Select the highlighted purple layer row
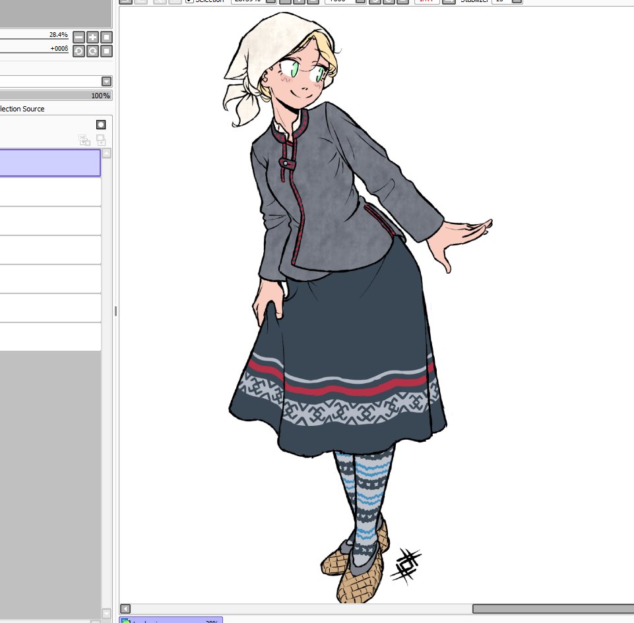 [50, 163]
